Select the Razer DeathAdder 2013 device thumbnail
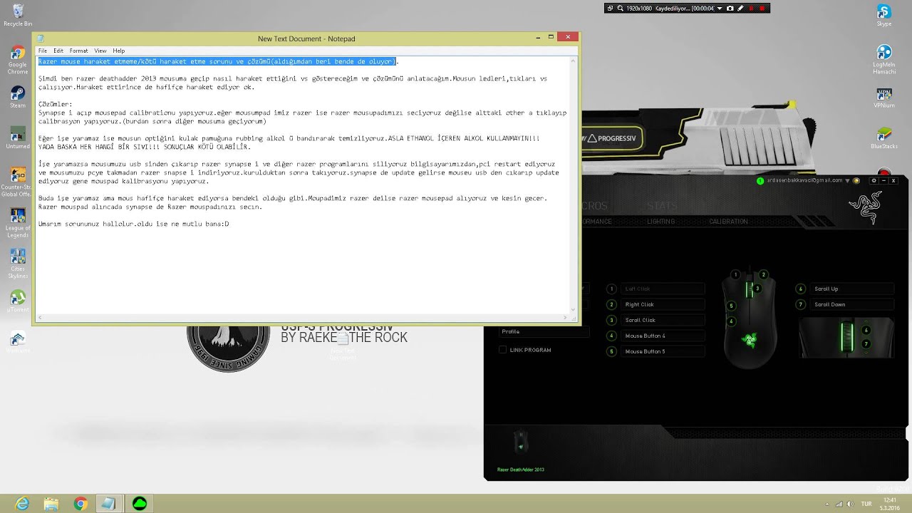The image size is (912, 513). [521, 442]
